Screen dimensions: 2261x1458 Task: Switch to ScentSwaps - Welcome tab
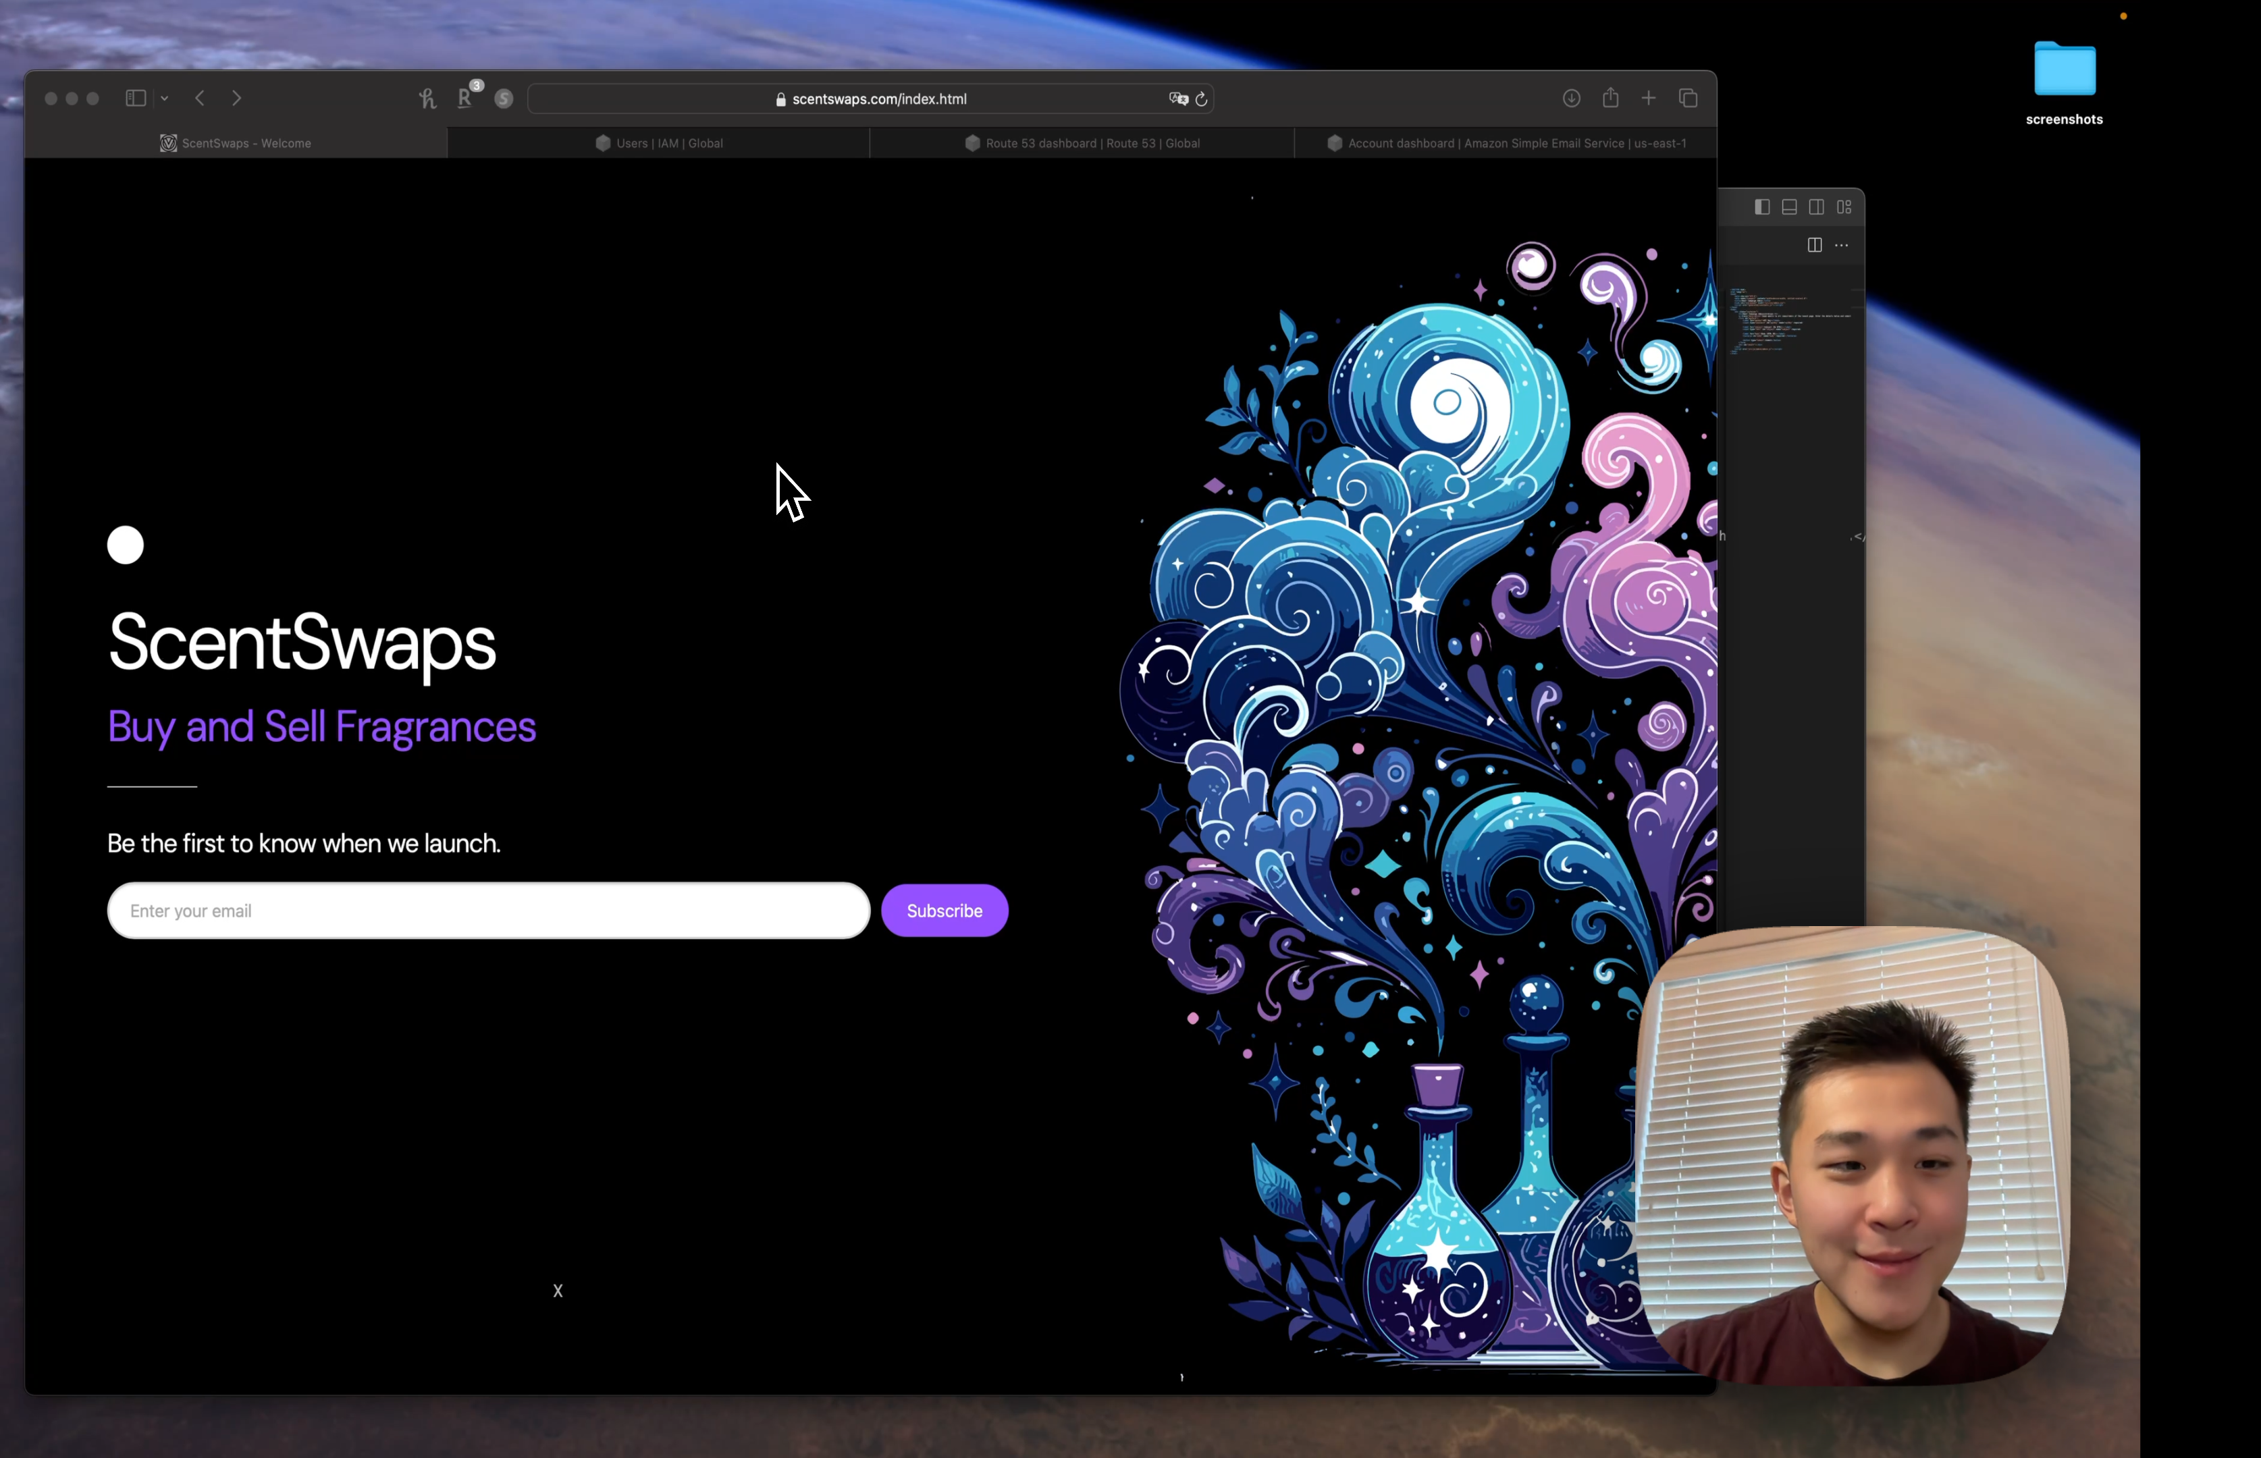point(236,143)
